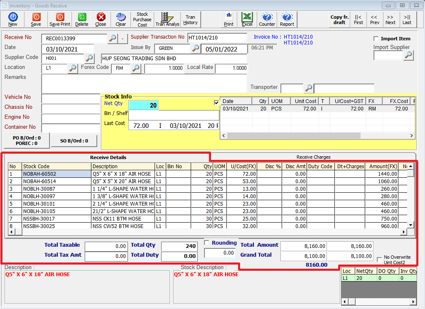This screenshot has height=309, width=425.
Task: Open Stock Purchase Cost
Action: 142,20
